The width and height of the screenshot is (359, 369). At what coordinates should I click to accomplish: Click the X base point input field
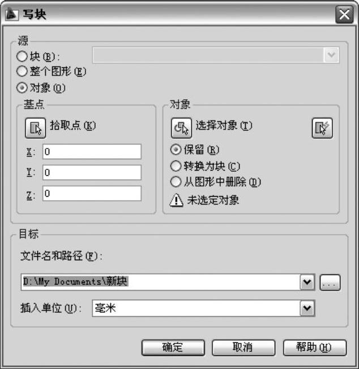pyautogui.click(x=92, y=152)
